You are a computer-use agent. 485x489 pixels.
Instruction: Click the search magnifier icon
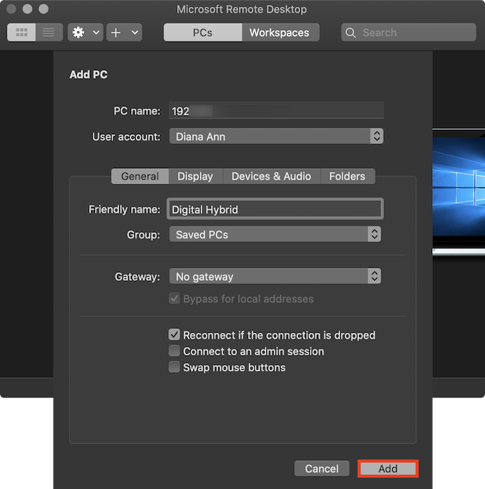[351, 32]
